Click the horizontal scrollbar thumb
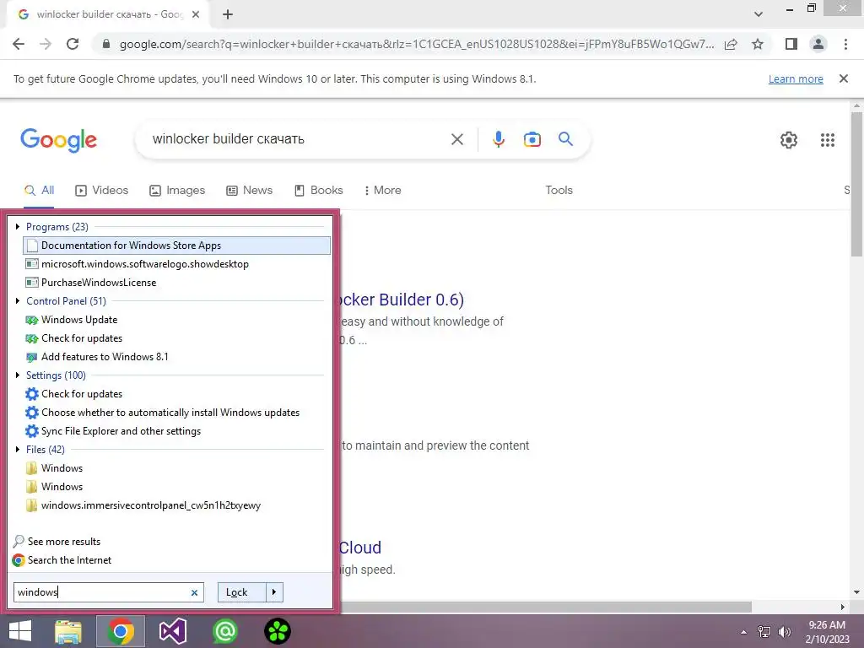The height and width of the screenshot is (648, 864). coord(546,607)
